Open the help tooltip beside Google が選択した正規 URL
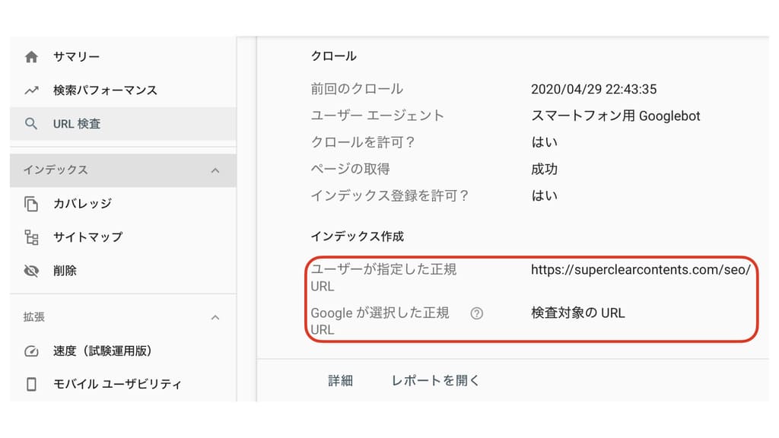Viewport: 779px width, 438px height. 476,313
